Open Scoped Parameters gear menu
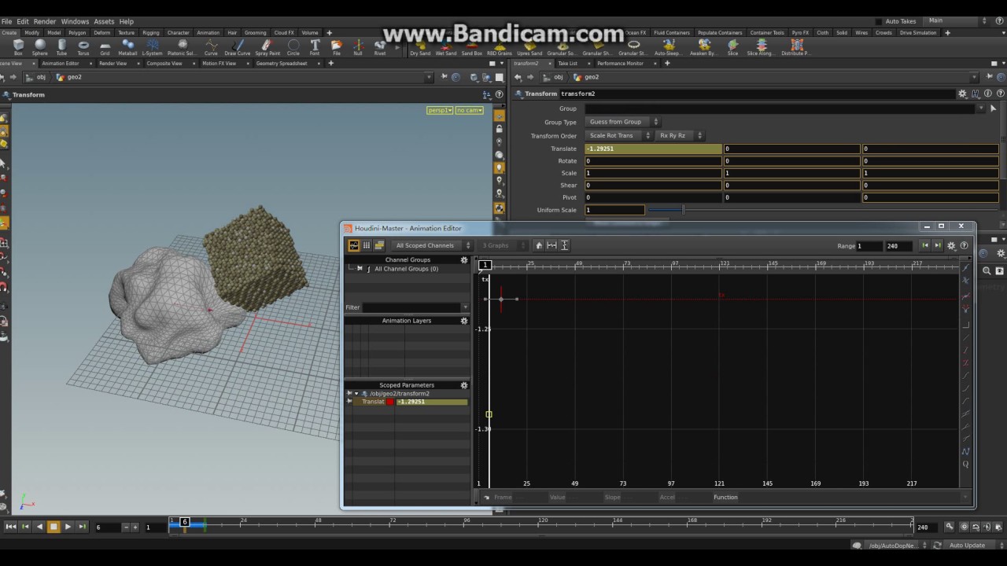 pyautogui.click(x=464, y=385)
